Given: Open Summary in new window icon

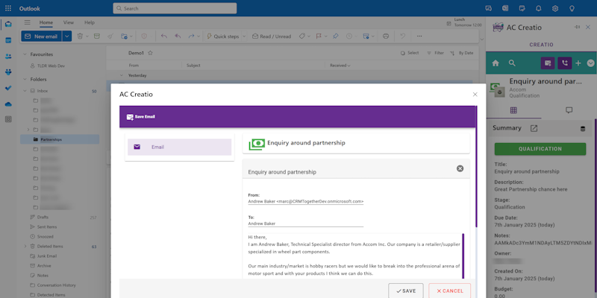Looking at the screenshot, I should point(534,128).
